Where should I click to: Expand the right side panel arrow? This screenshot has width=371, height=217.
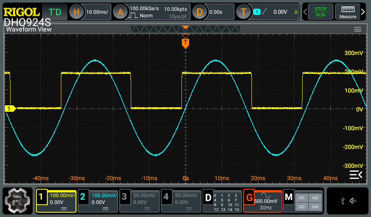click(x=363, y=12)
